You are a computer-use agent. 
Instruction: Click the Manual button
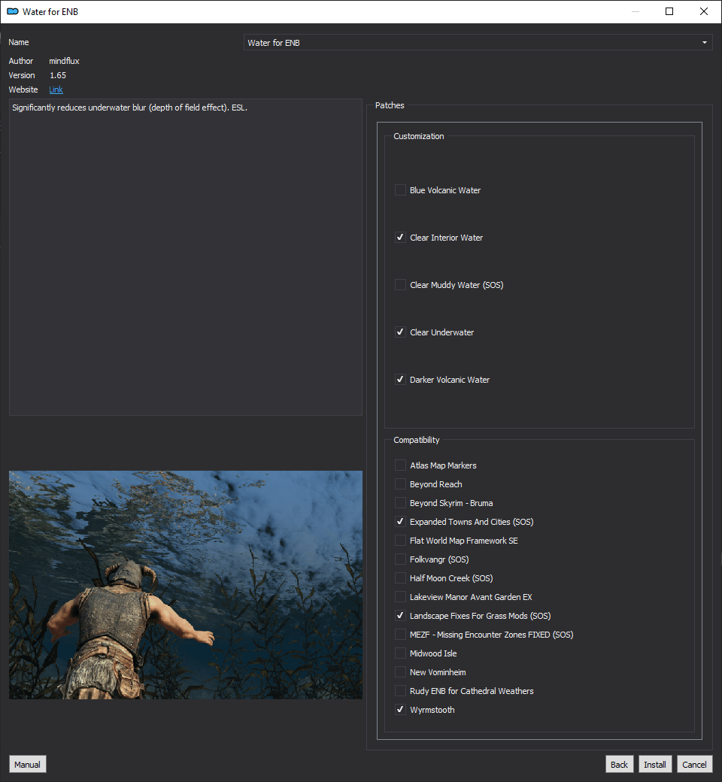pos(27,765)
